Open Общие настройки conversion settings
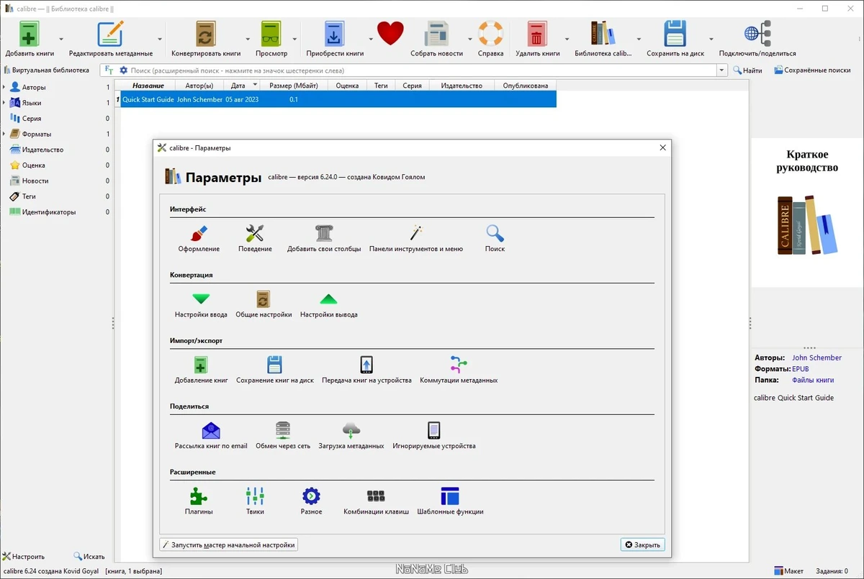 pyautogui.click(x=264, y=304)
